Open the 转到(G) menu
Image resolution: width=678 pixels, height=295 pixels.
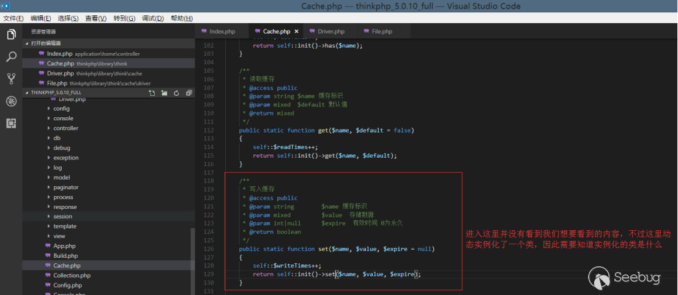click(x=125, y=18)
